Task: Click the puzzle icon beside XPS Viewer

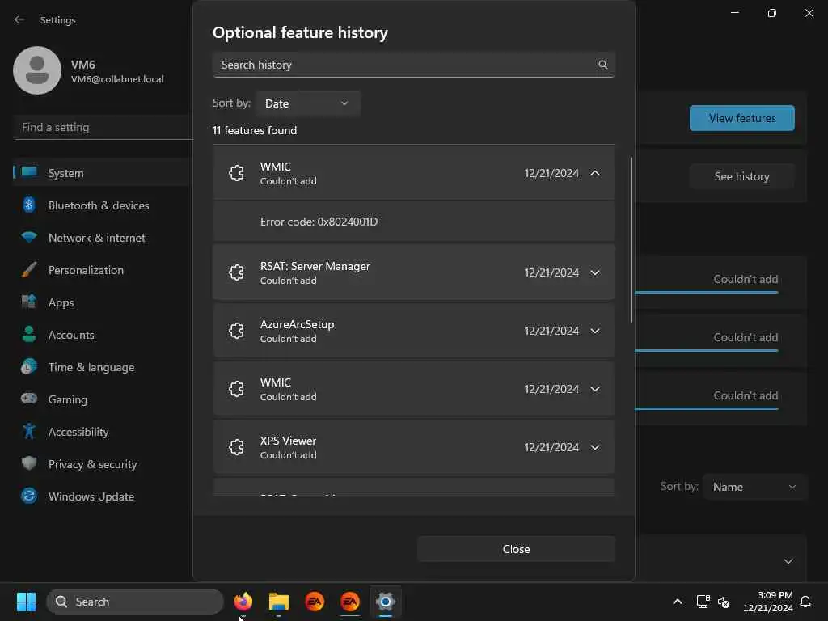Action: pyautogui.click(x=237, y=447)
